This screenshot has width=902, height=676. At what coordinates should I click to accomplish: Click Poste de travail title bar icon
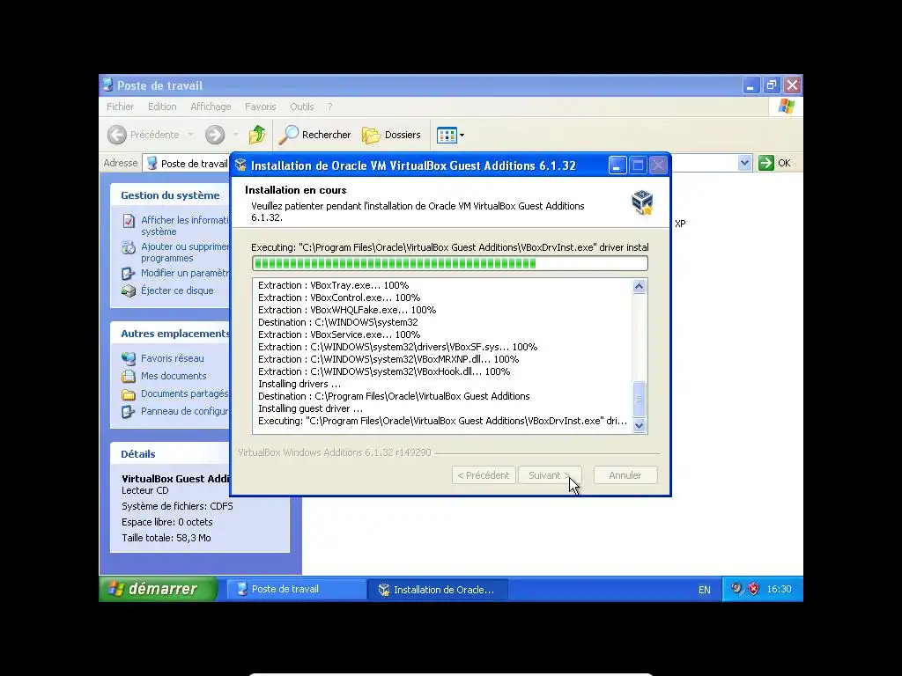[107, 85]
